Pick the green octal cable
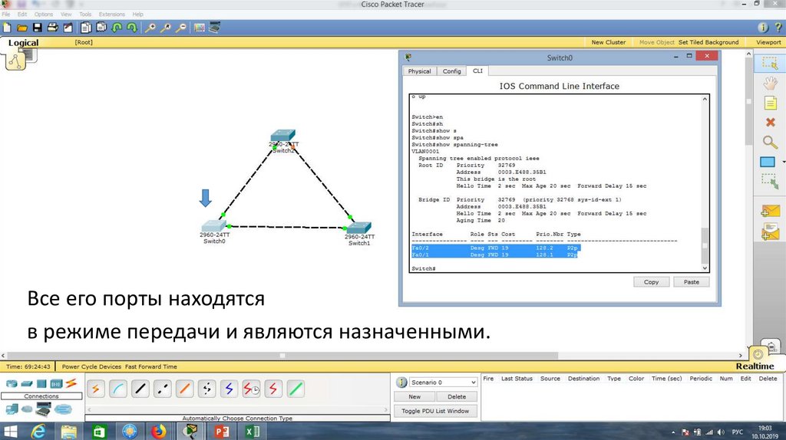Screen dimensions: 786x440 [296, 389]
